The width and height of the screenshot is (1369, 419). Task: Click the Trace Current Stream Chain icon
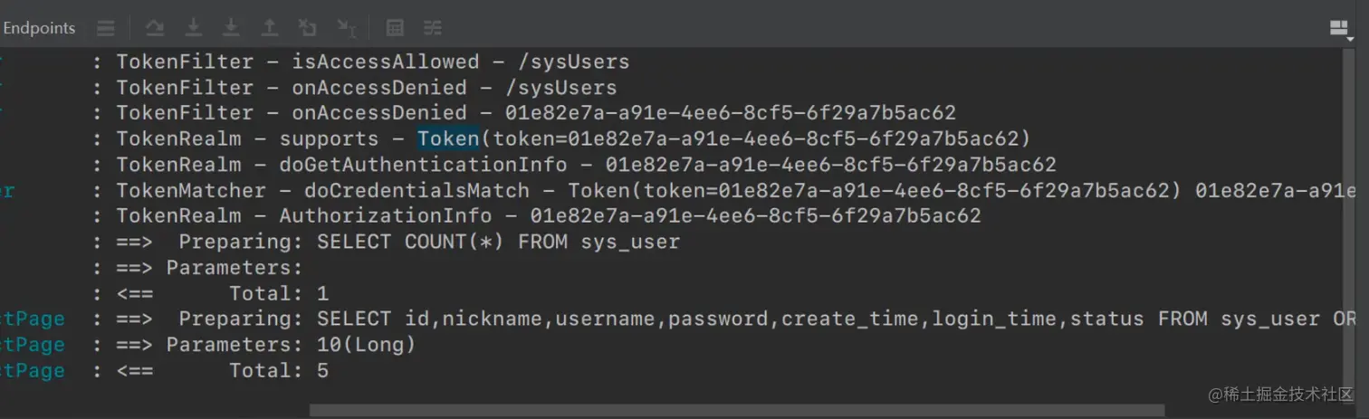pyautogui.click(x=433, y=28)
